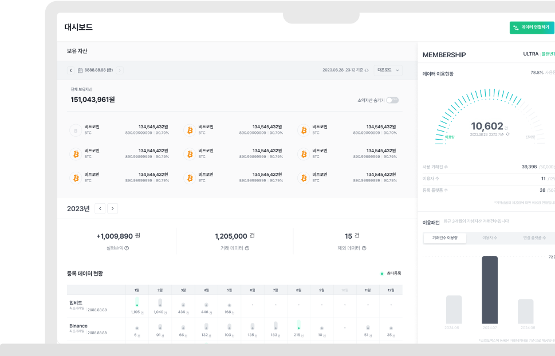Select the 2024.06 bar in 이용패턴 chart
The image size is (555, 356).
454,310
